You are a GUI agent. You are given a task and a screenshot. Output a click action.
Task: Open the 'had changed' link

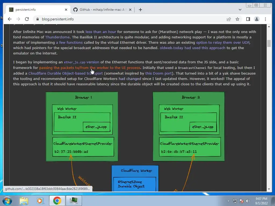(x=130, y=79)
